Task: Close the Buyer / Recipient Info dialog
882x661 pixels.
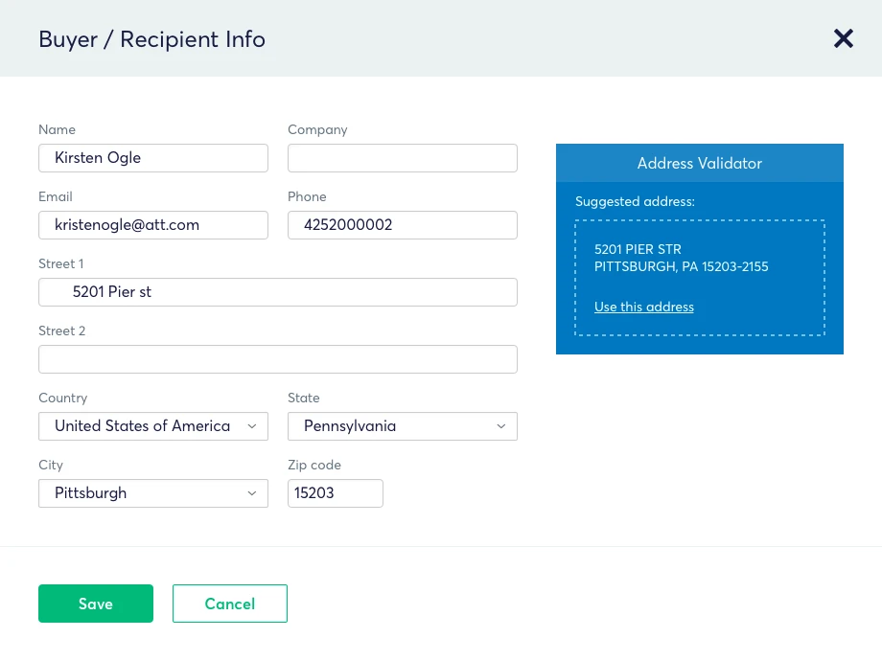Action: point(843,38)
